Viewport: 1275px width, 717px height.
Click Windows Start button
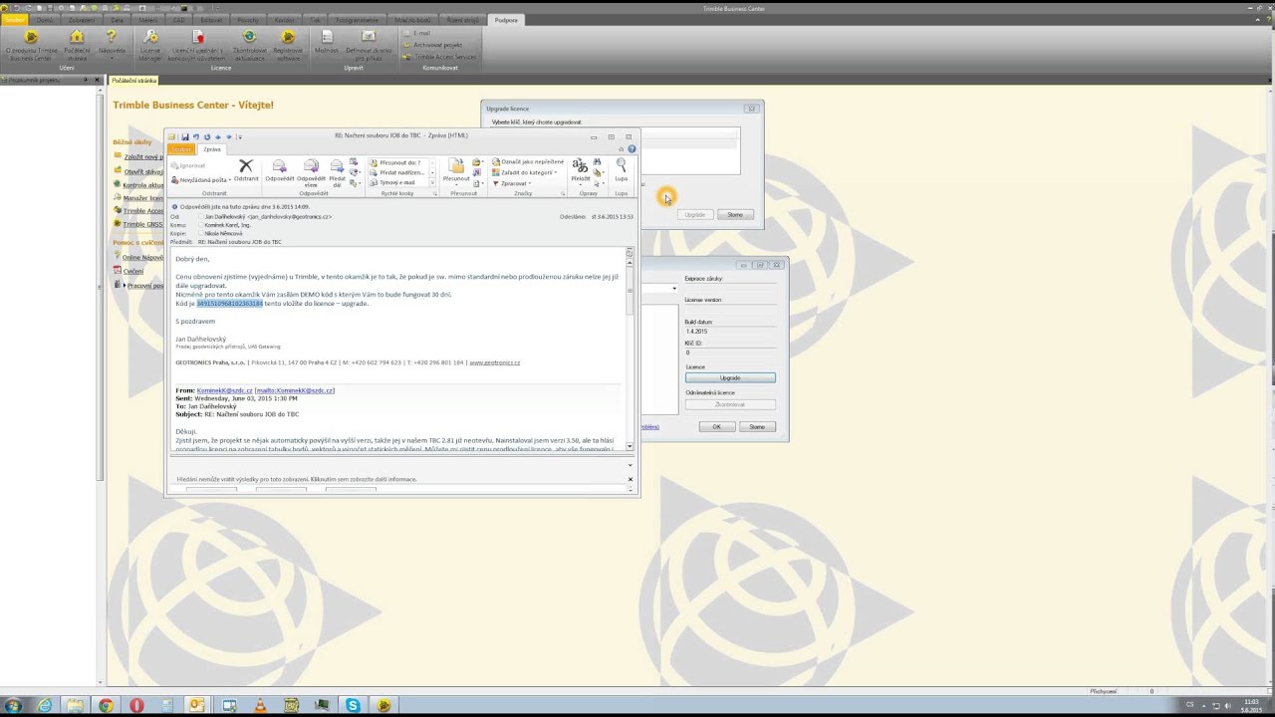(13, 705)
